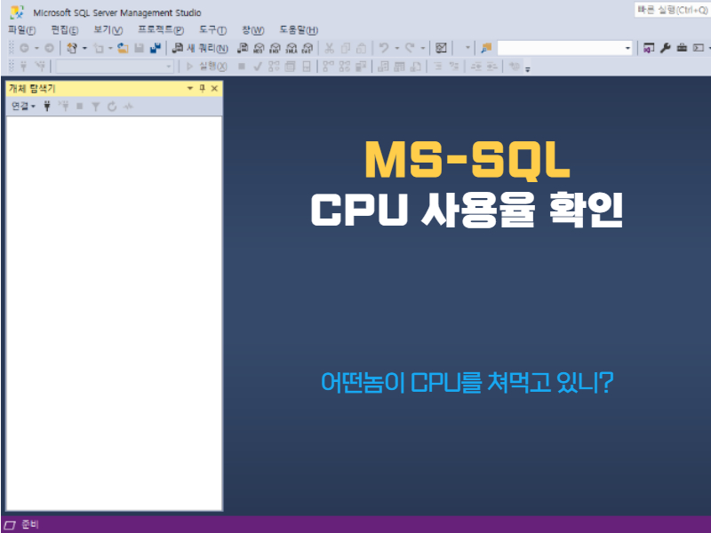This screenshot has height=533, width=711.
Task: Click Object Explorer stop square icon
Action: [x=80, y=106]
